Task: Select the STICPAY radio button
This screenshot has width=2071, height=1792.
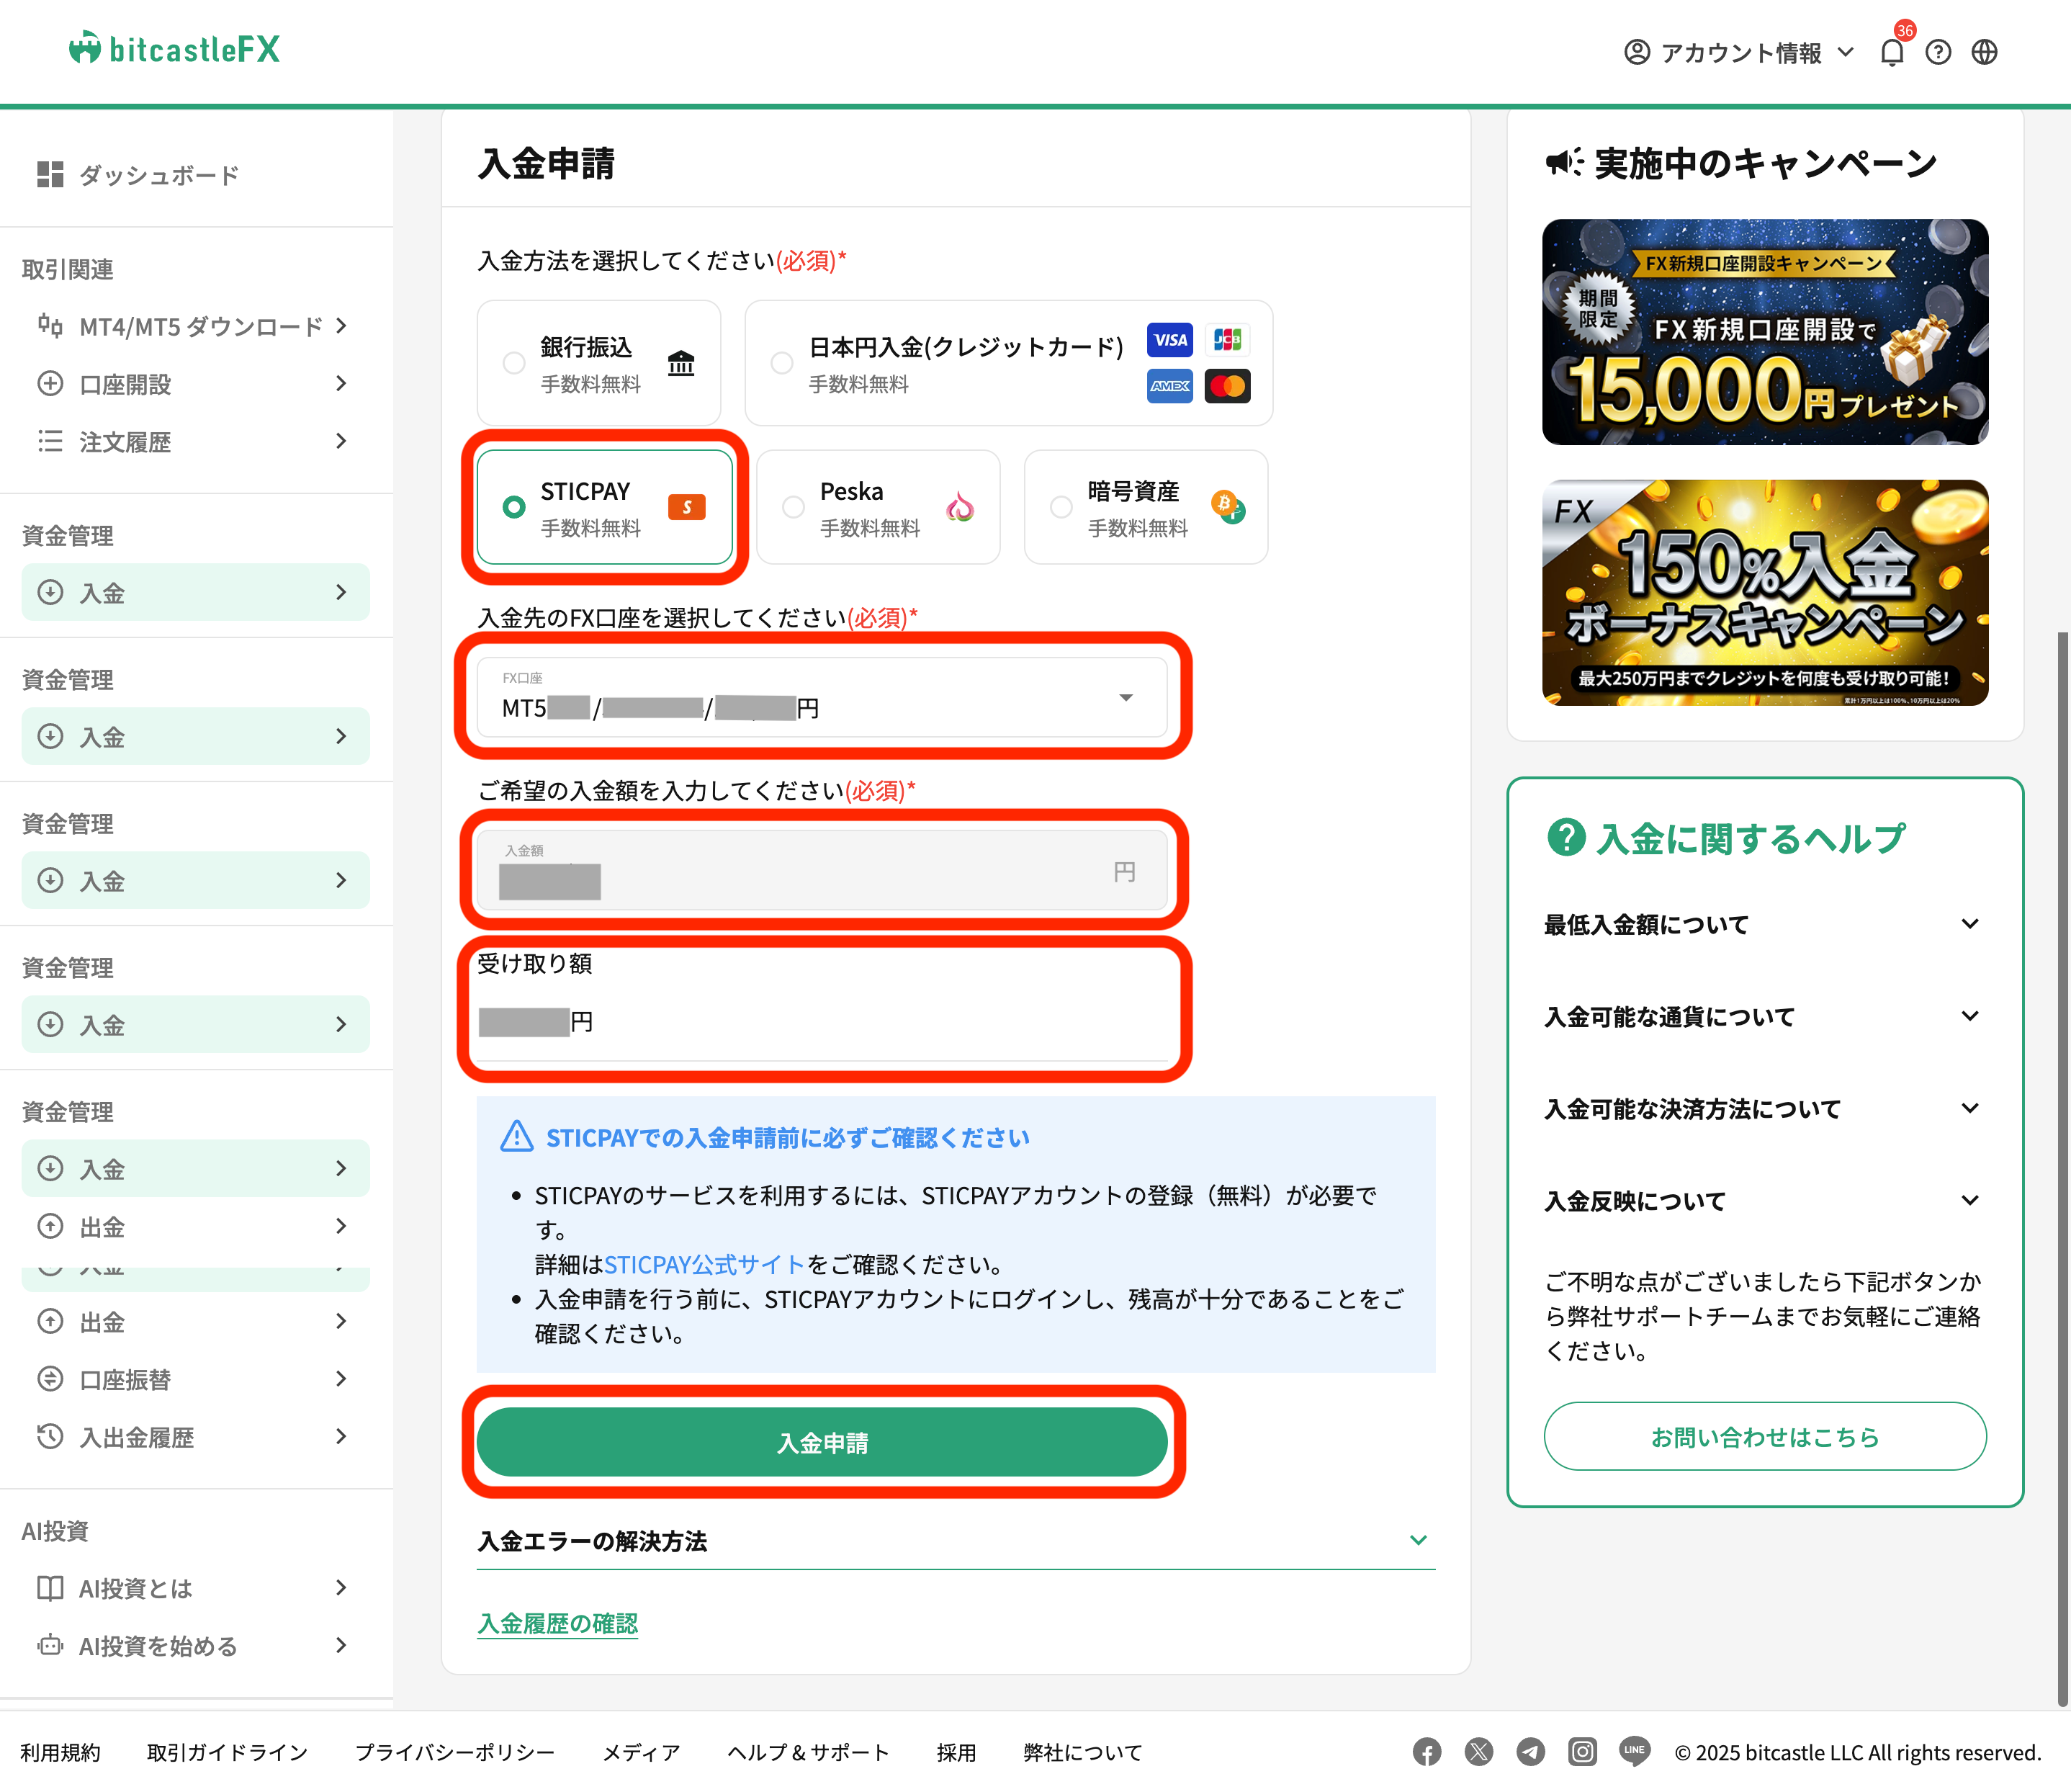Action: 513,507
